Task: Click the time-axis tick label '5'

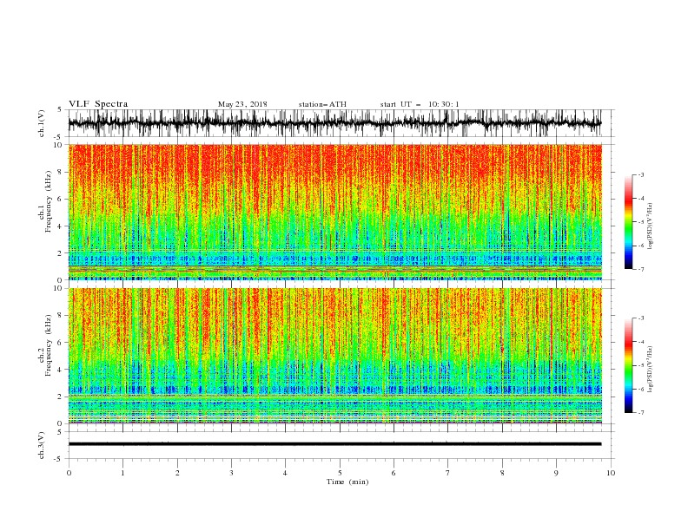Action: click(x=340, y=473)
